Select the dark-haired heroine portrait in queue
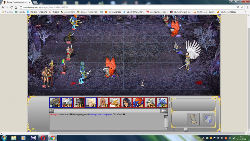 (x=126, y=103)
